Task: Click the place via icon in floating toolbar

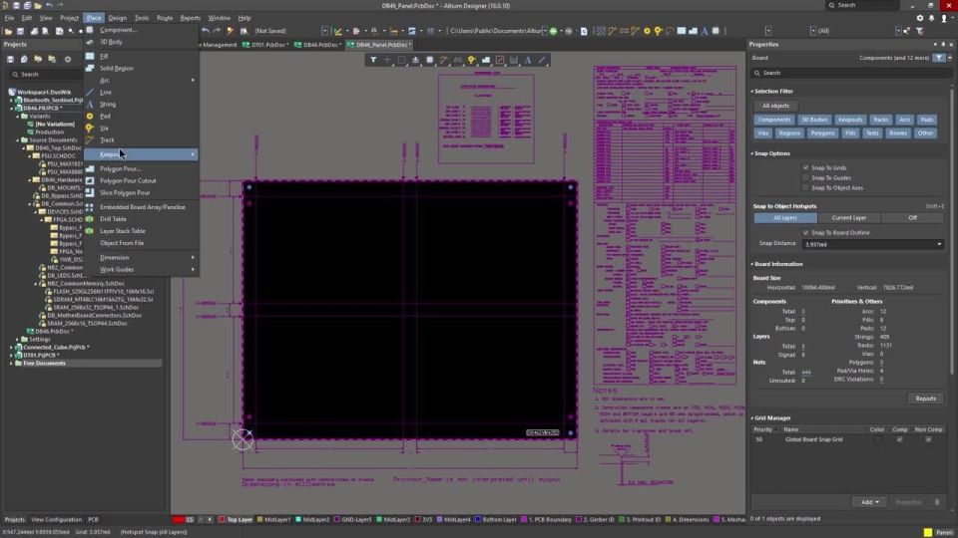Action: (472, 60)
